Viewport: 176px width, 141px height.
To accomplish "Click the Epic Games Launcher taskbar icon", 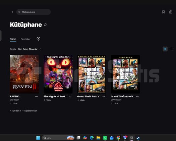I will [x=131, y=138].
